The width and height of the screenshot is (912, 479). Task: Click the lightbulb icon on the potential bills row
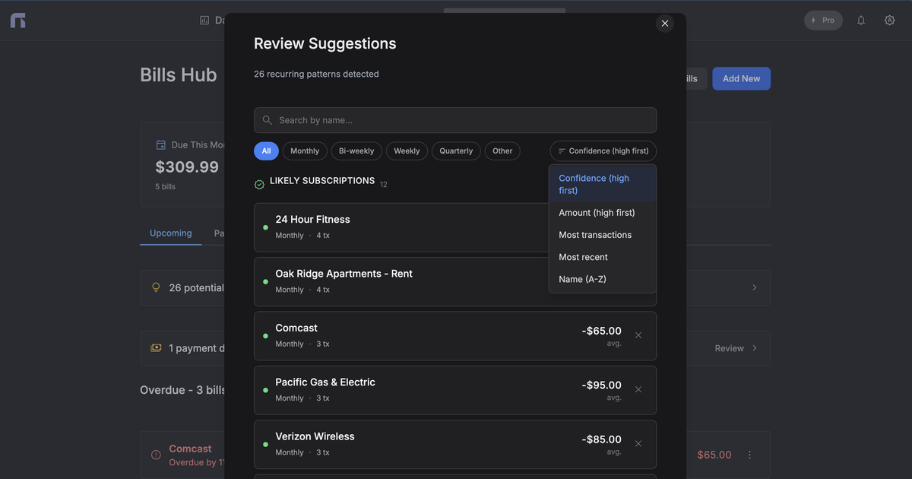[155, 287]
